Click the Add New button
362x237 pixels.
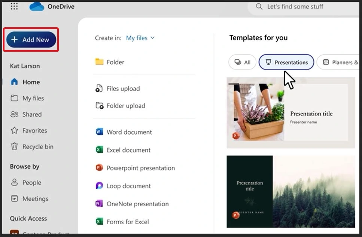click(31, 40)
